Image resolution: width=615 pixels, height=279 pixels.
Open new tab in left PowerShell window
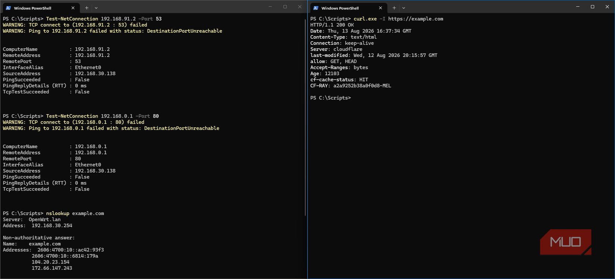tap(86, 8)
